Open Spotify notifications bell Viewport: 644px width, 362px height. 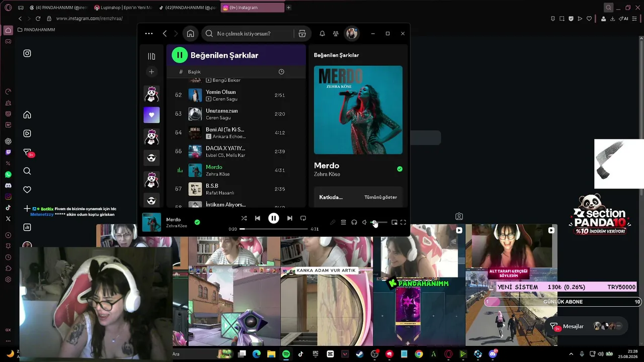[322, 34]
